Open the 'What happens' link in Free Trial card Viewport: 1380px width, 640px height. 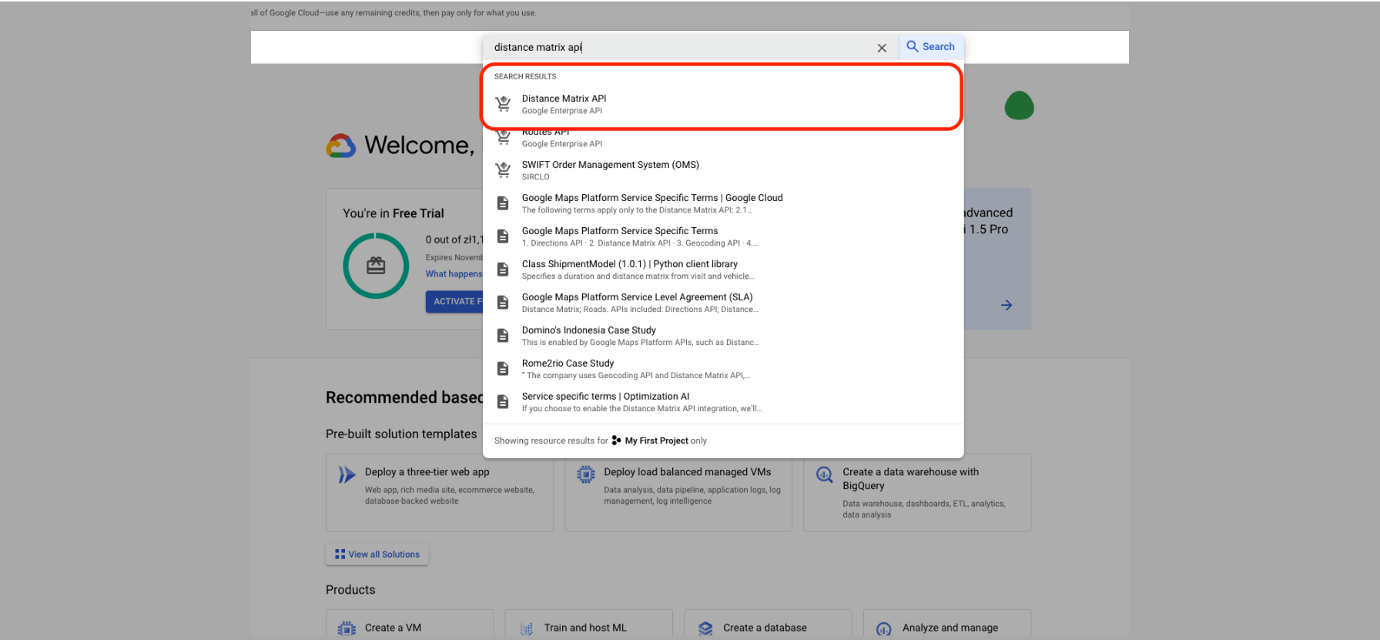tap(454, 274)
